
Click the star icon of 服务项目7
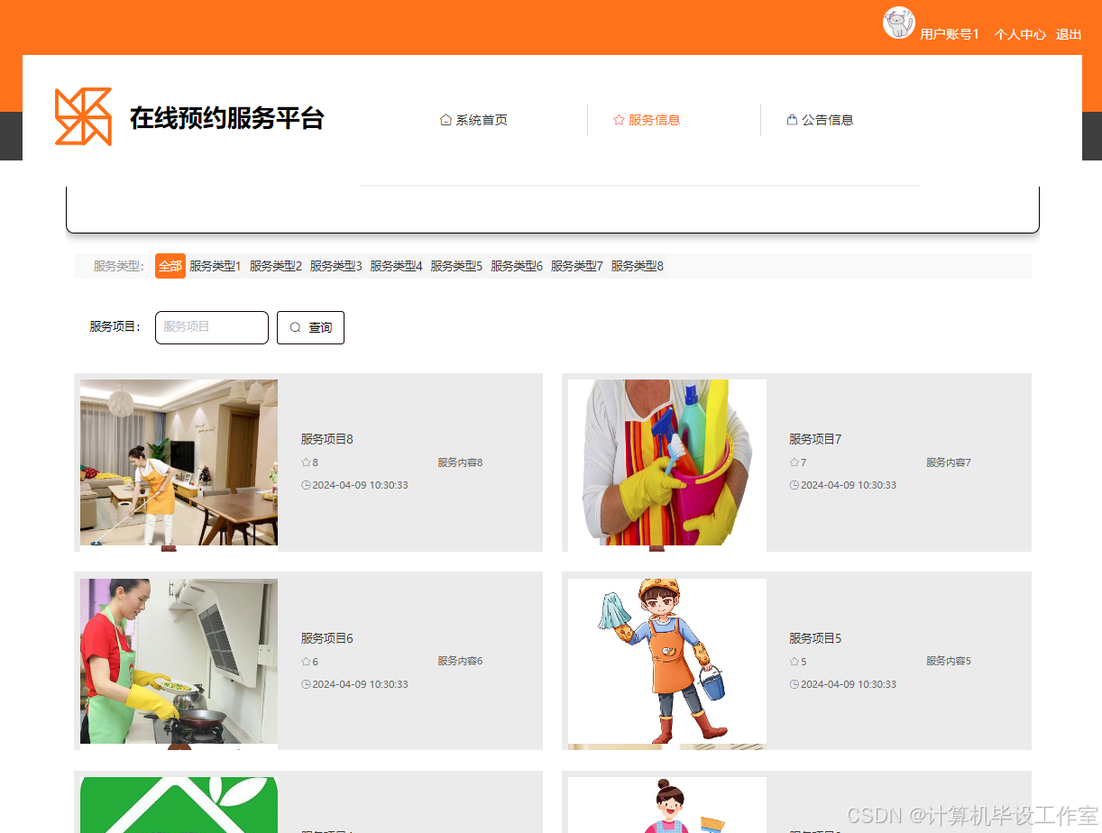[x=794, y=462]
